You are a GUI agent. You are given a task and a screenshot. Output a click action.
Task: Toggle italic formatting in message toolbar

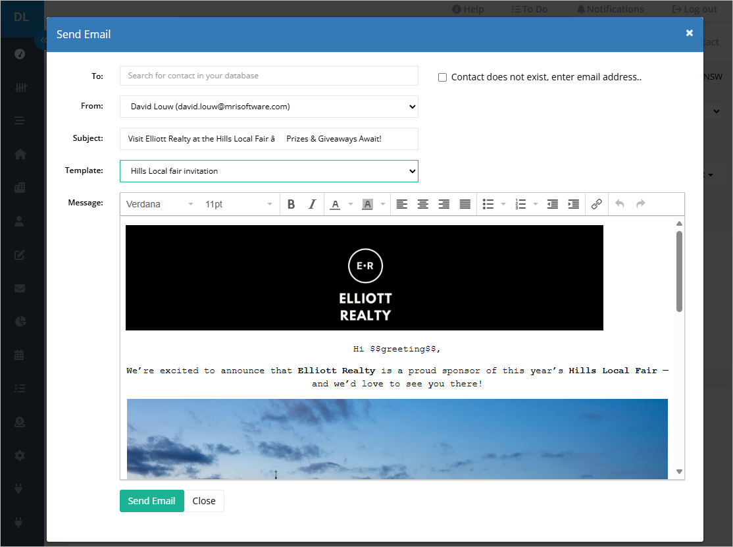coord(313,204)
